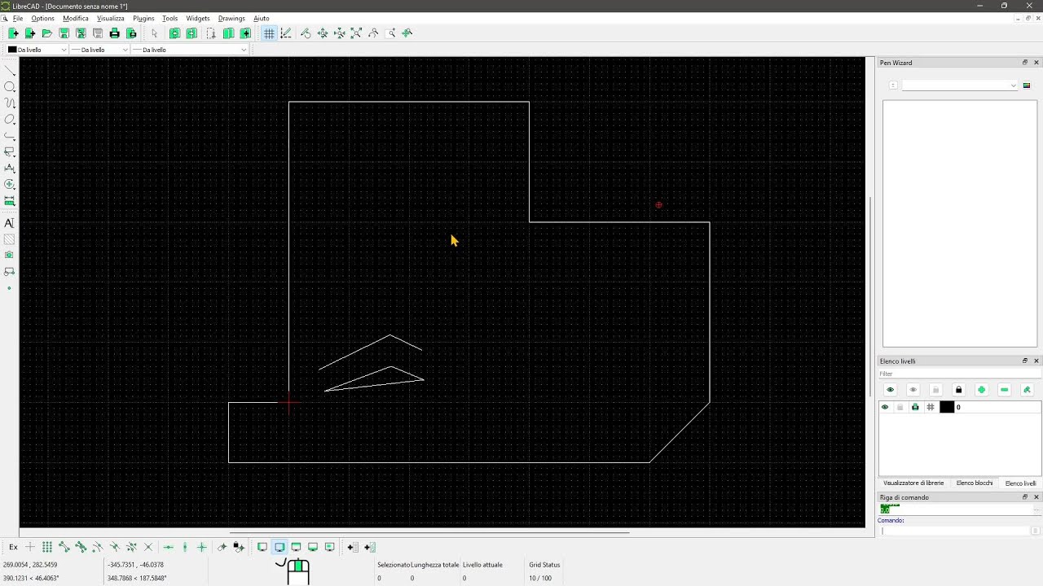This screenshot has width=1043, height=586.
Task: Open the Plugins menu
Action: coord(143,18)
